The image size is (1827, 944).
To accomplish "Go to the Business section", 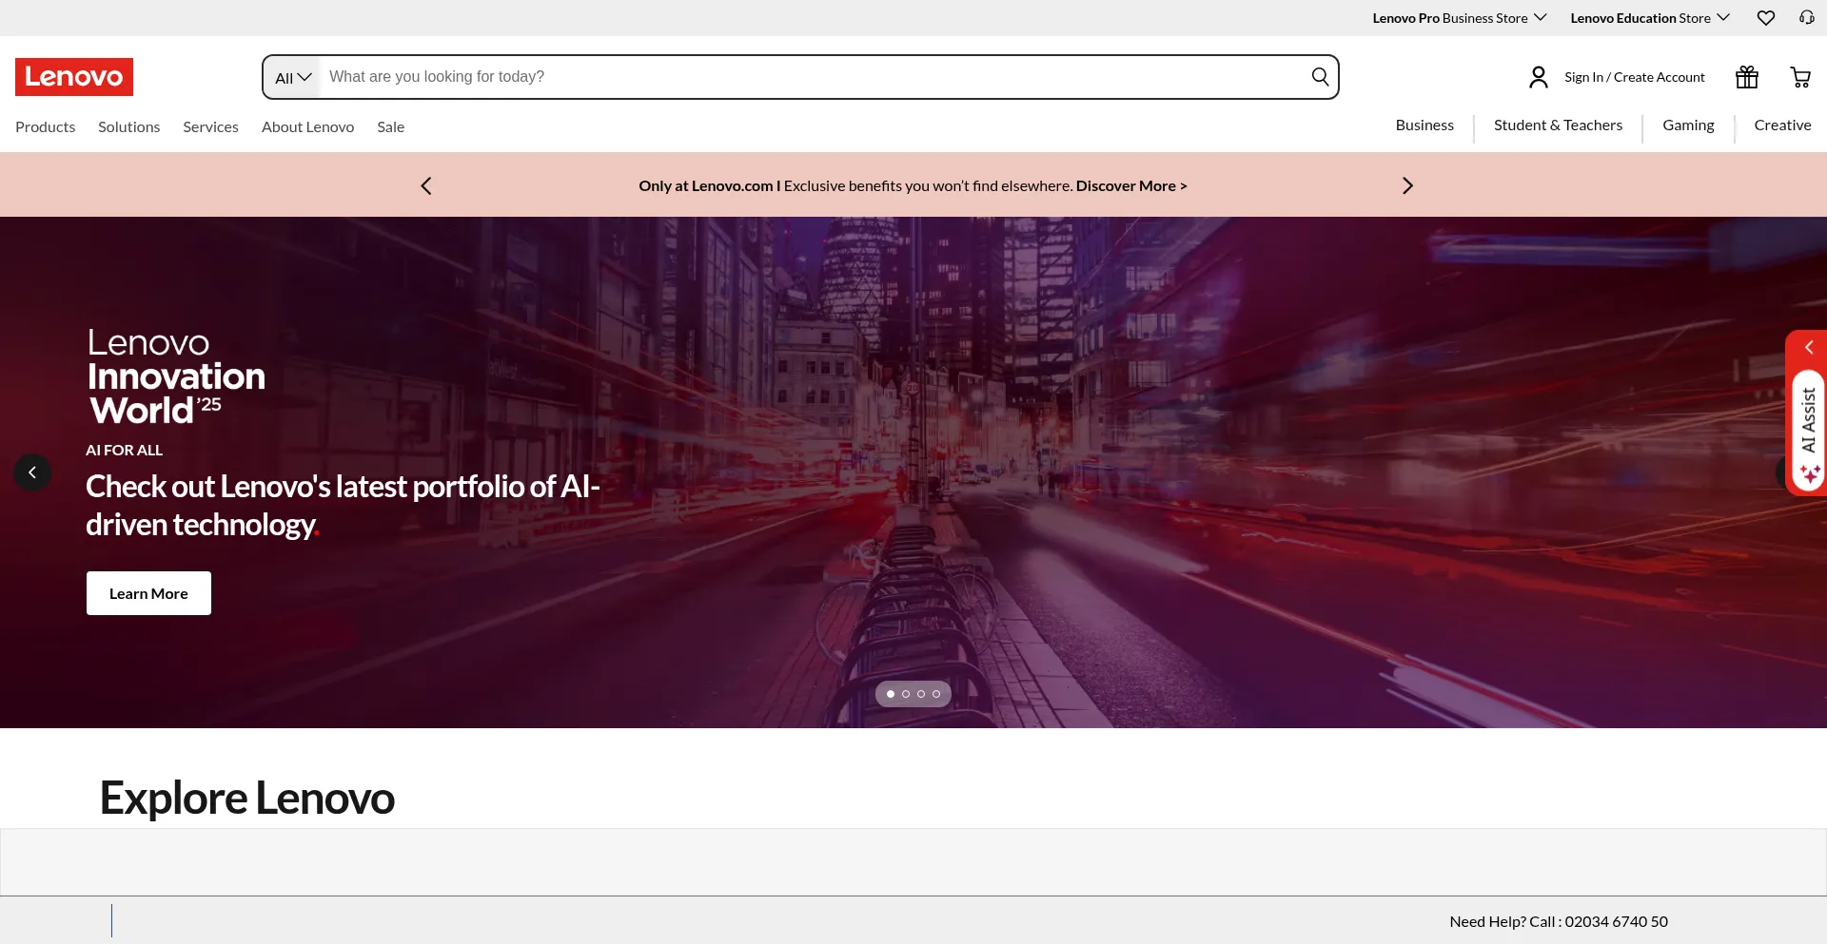I will click(1424, 125).
